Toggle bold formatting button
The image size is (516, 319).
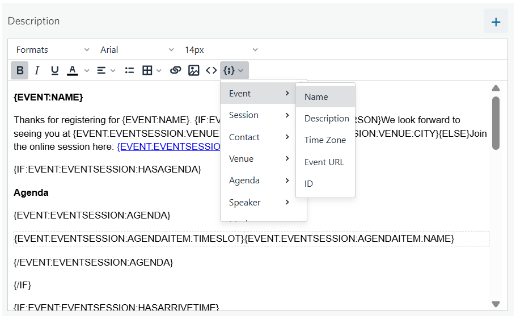tap(20, 70)
